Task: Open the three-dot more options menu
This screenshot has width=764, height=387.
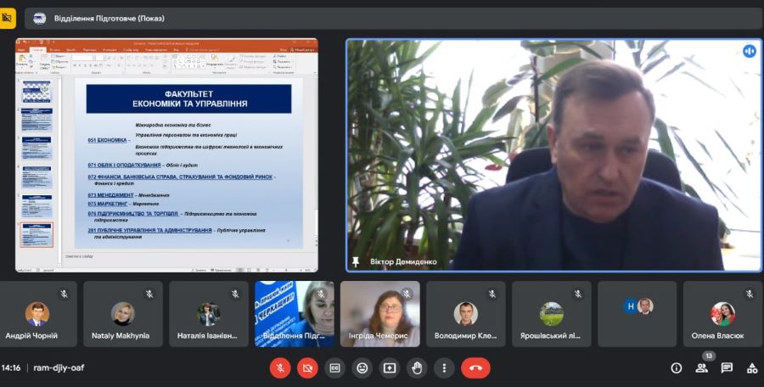Action: tap(443, 368)
